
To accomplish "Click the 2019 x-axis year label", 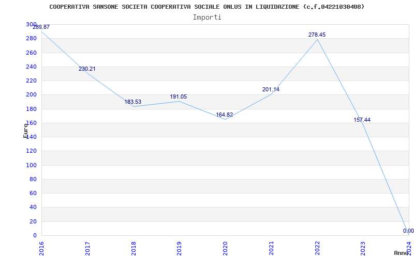I will (x=179, y=249).
